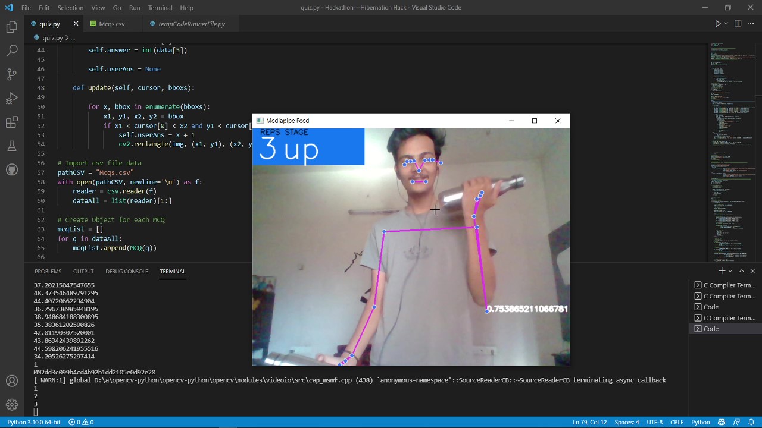Close the terminal panel
Screen dimensions: 762x428
pos(752,271)
